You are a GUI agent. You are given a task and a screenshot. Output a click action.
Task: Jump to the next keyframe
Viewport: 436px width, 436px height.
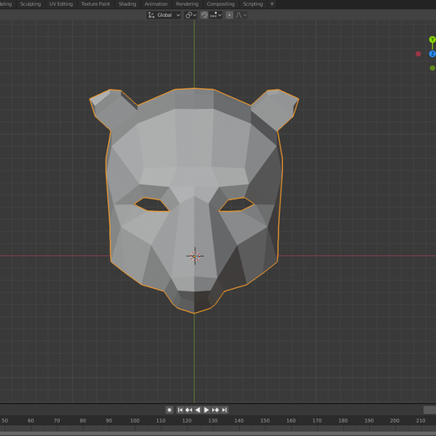215,410
